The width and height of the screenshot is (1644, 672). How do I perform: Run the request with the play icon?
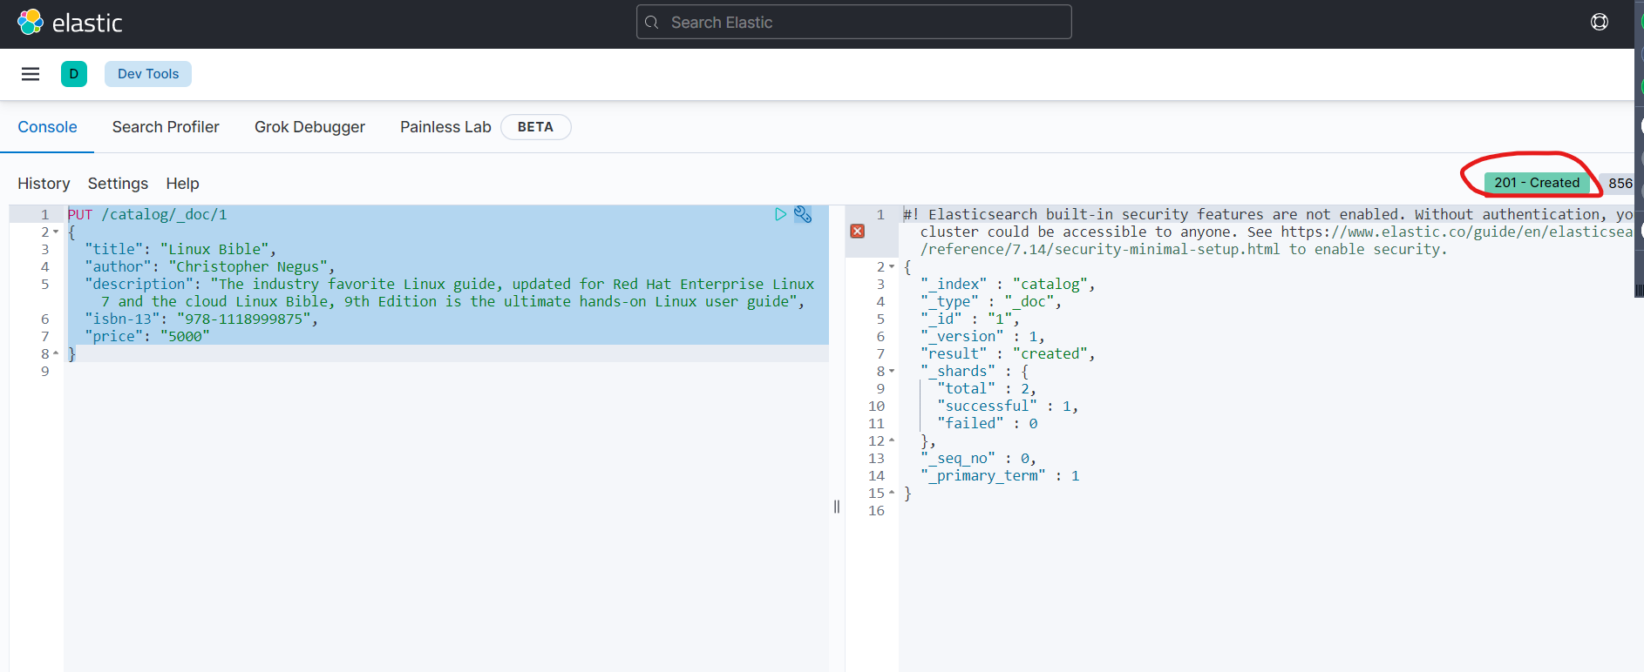point(780,214)
